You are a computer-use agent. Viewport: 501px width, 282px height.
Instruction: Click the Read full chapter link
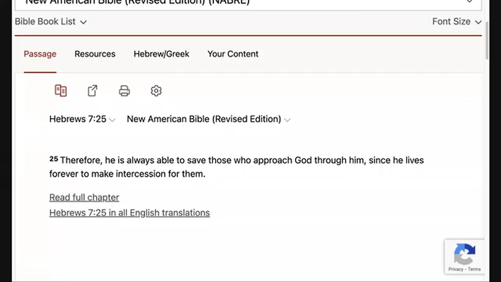[84, 197]
